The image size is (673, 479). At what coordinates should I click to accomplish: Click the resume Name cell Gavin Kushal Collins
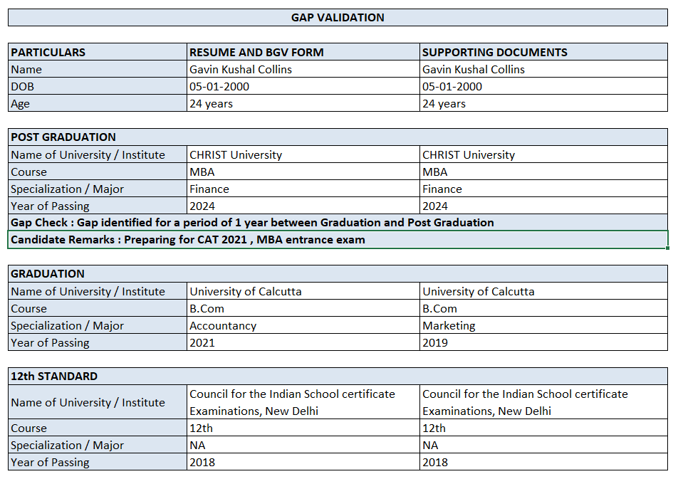click(x=303, y=69)
